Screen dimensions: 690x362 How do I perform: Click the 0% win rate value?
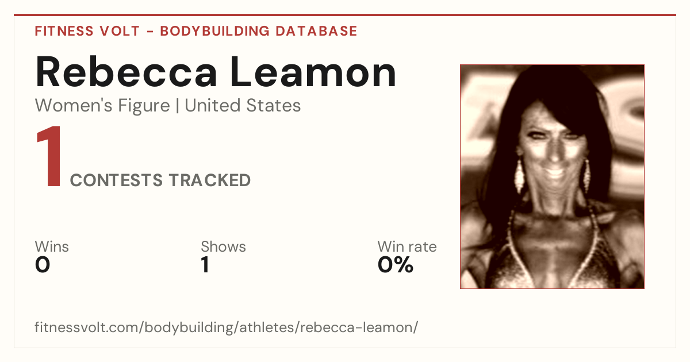click(x=396, y=265)
